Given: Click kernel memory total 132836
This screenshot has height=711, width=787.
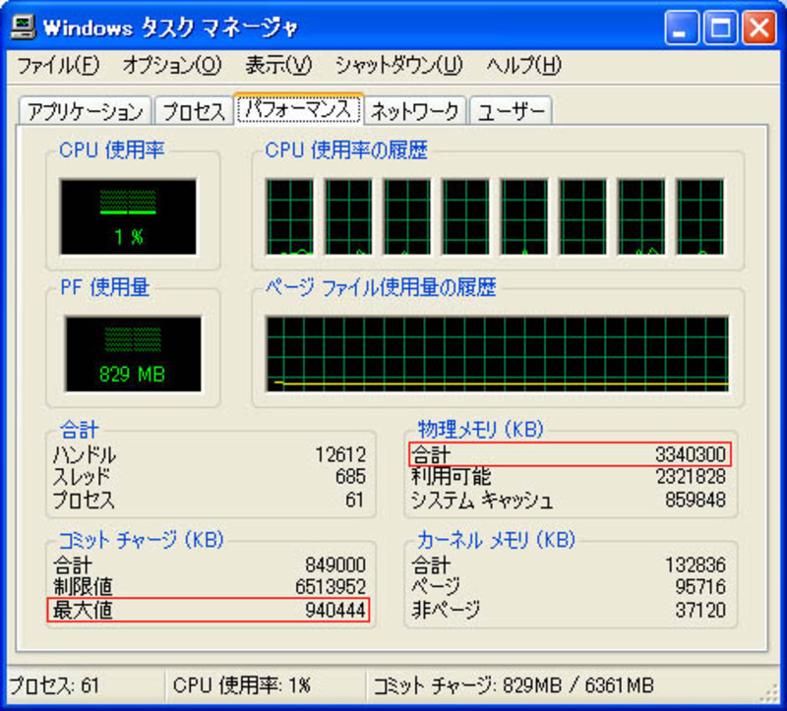Looking at the screenshot, I should tap(696, 565).
